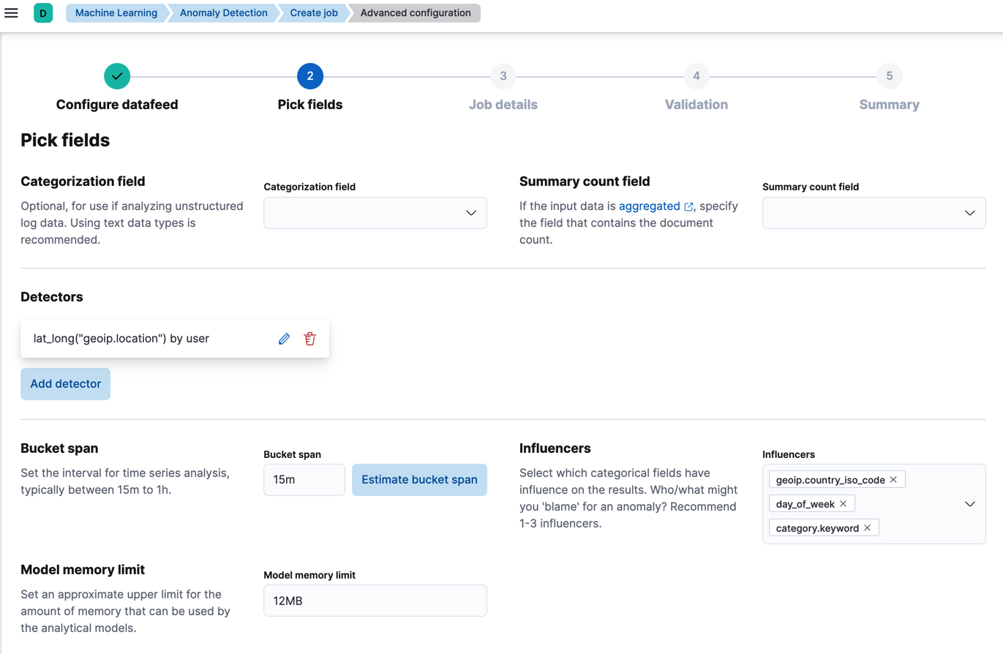The image size is (1003, 654).
Task: Click the external link icon beside aggregated
Action: [x=686, y=206]
